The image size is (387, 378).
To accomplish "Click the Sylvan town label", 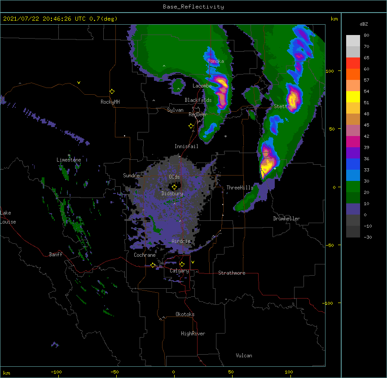I will coord(175,110).
